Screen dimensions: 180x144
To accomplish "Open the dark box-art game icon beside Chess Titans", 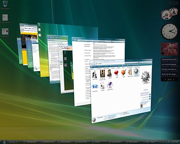I will point(102,75).
